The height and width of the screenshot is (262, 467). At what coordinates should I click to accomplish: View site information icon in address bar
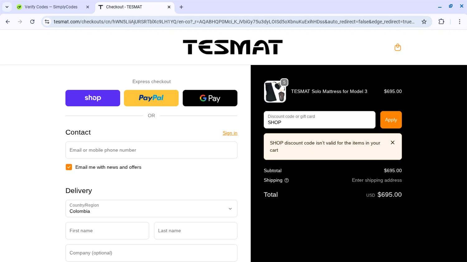click(47, 22)
